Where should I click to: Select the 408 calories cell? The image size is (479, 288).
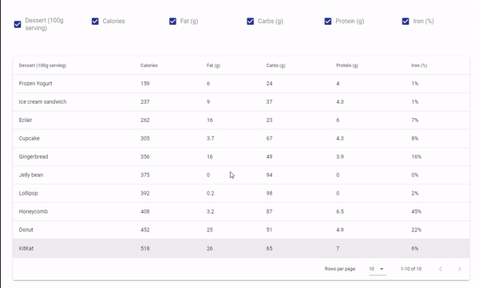(x=145, y=211)
